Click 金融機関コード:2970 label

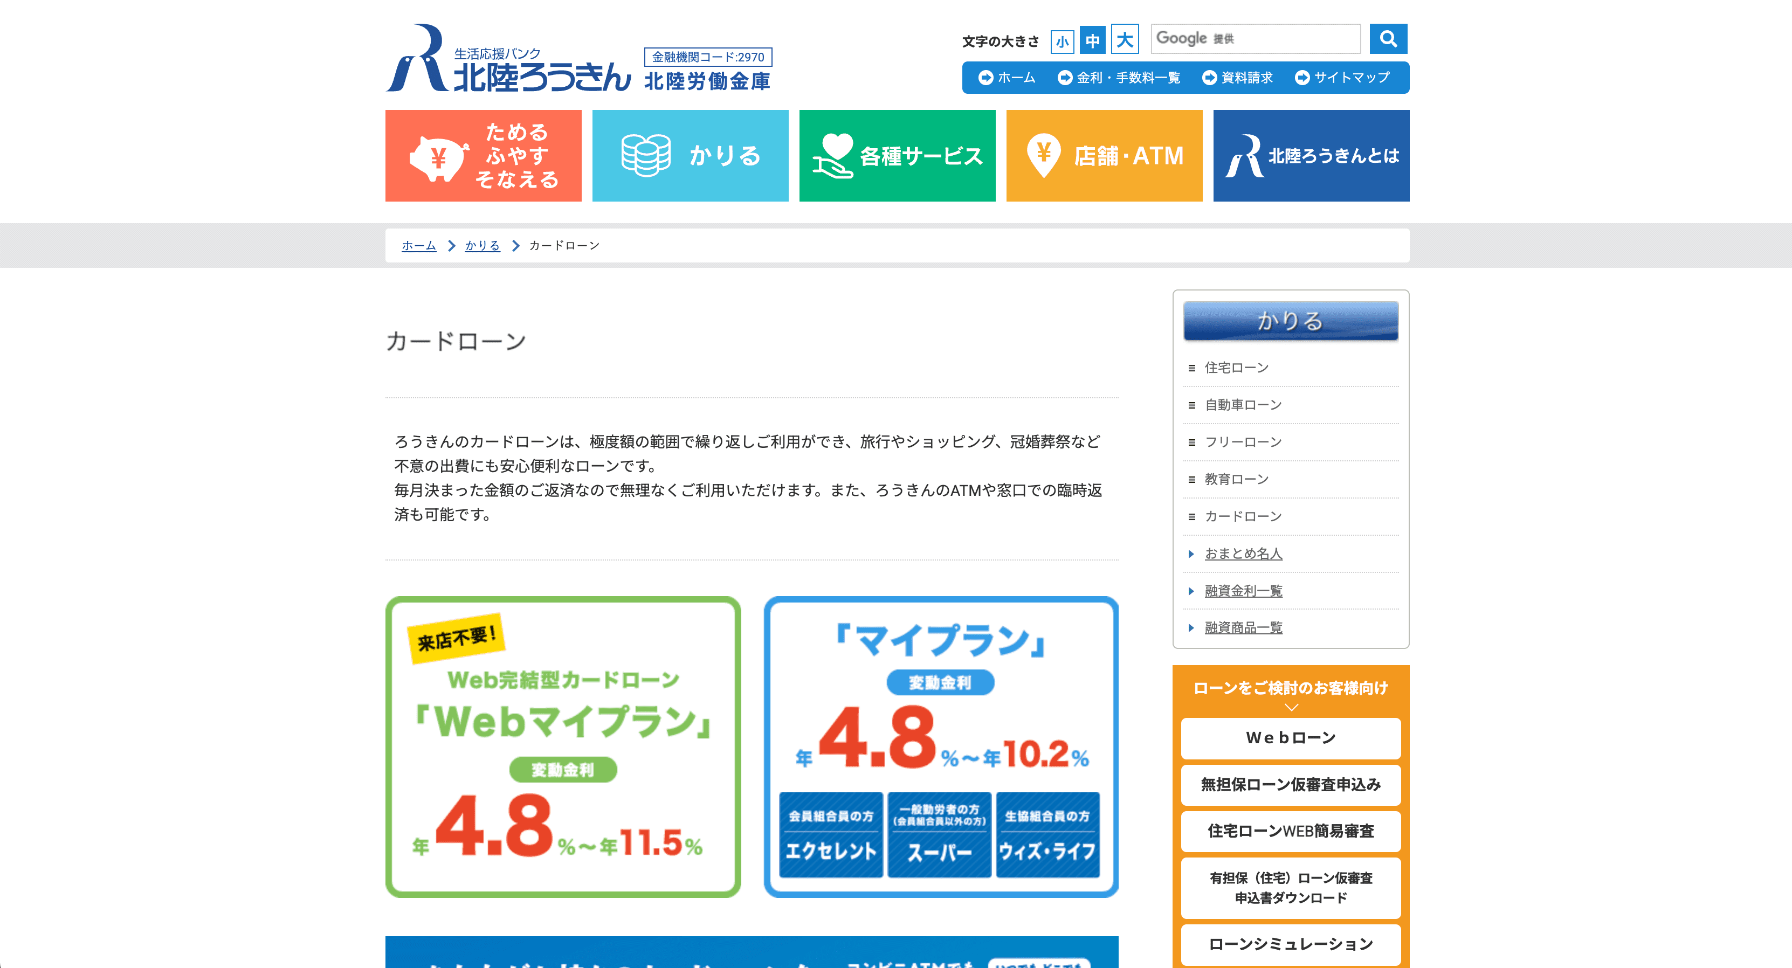(708, 57)
